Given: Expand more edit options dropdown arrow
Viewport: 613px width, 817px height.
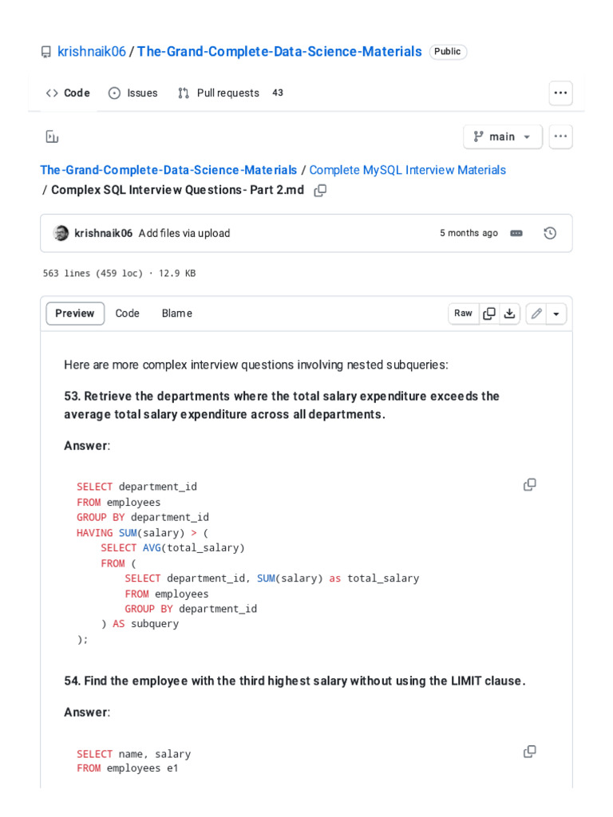Looking at the screenshot, I should 556,314.
